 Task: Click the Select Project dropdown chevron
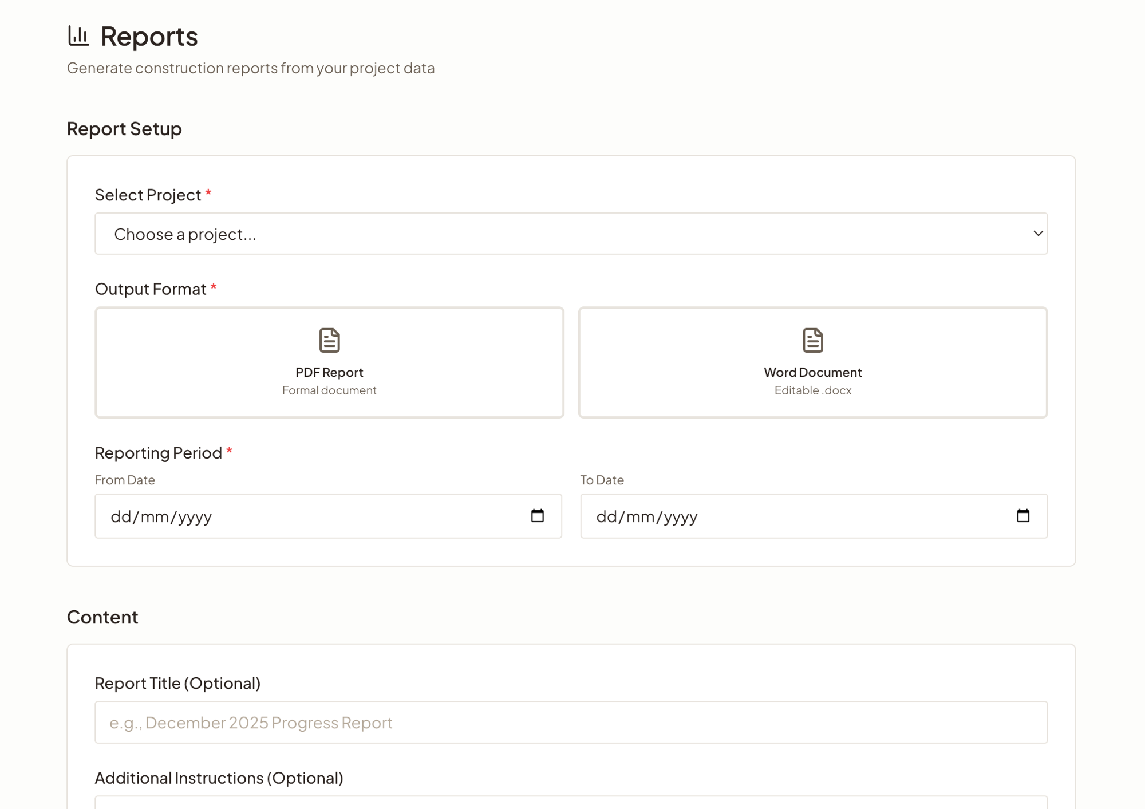[x=1038, y=234]
